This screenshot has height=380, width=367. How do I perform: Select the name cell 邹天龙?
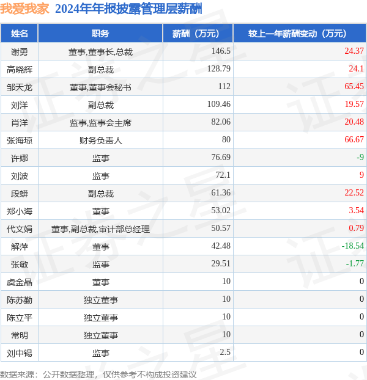click(20, 87)
